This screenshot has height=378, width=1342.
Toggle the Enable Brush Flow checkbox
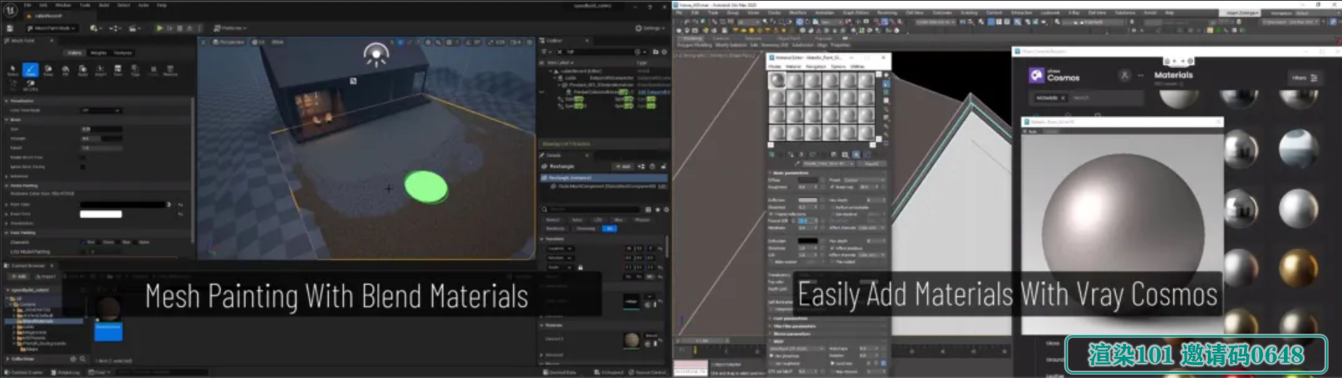pos(82,157)
